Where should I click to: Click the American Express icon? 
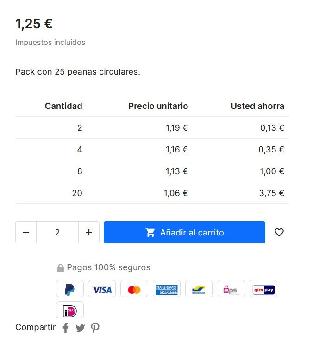tap(167, 289)
